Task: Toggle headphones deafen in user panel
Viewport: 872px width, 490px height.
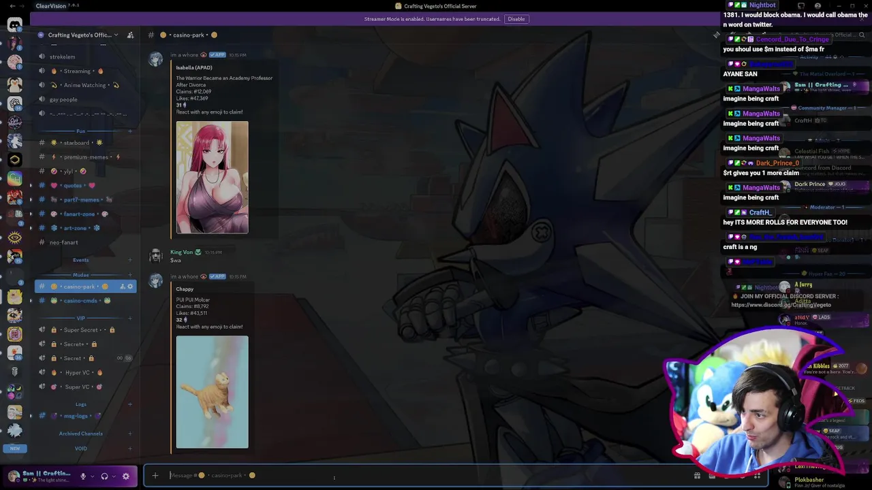Action: click(x=104, y=476)
